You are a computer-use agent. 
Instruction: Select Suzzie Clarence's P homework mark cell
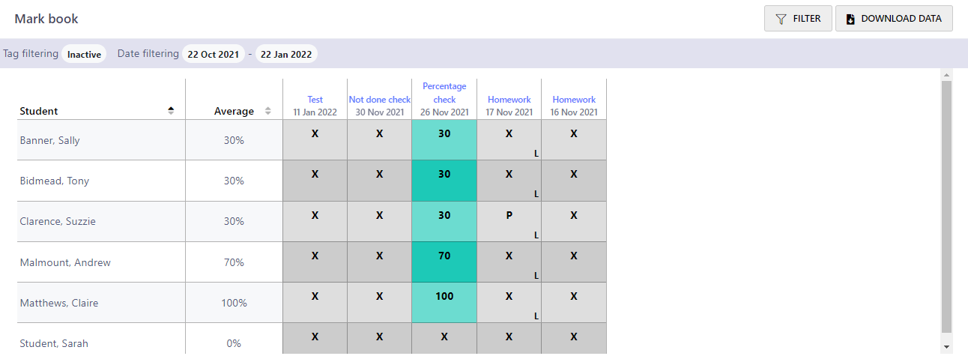point(509,221)
